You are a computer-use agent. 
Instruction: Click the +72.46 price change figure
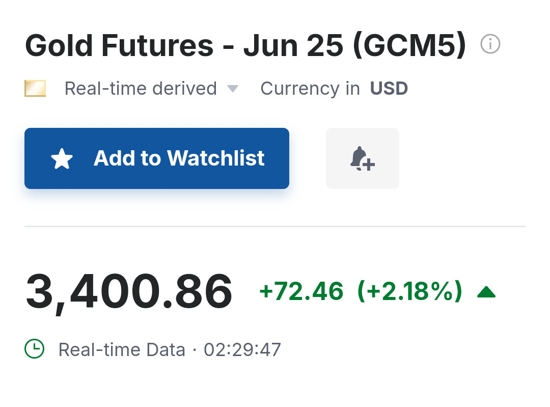tap(301, 292)
